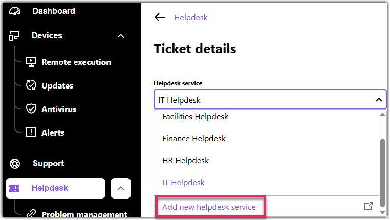The width and height of the screenshot is (390, 220).
Task: Click the Dashboard gauge icon
Action: (15, 11)
